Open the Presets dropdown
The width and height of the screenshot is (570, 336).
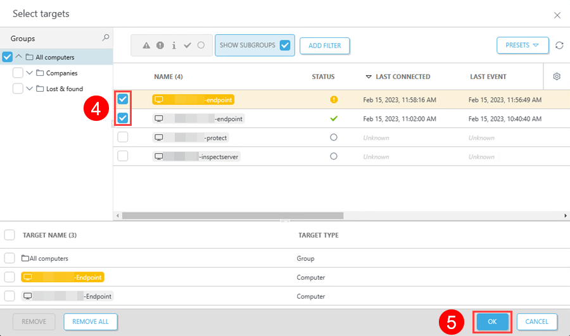[522, 46]
